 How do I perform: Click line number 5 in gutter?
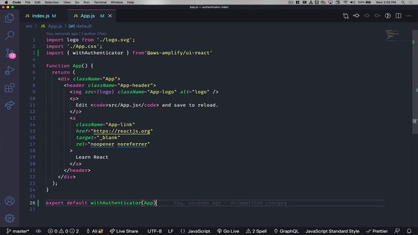pyautogui.click(x=34, y=66)
